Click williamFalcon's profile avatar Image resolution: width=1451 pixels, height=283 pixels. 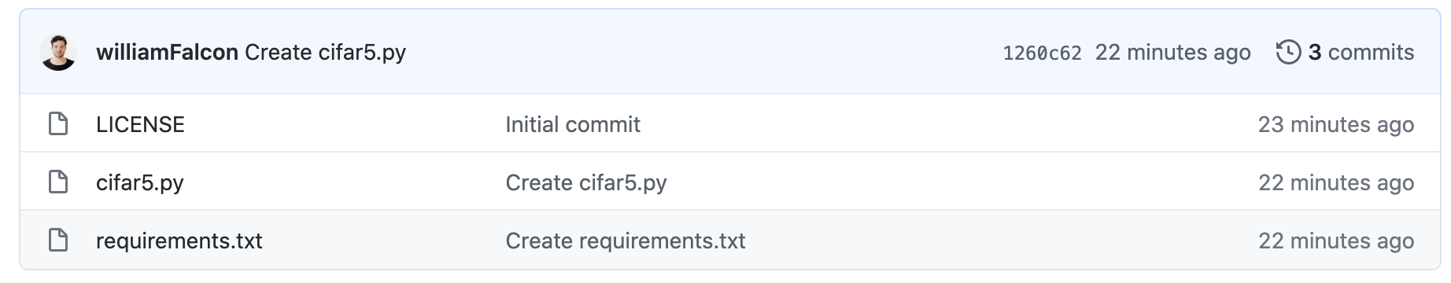tap(58, 53)
